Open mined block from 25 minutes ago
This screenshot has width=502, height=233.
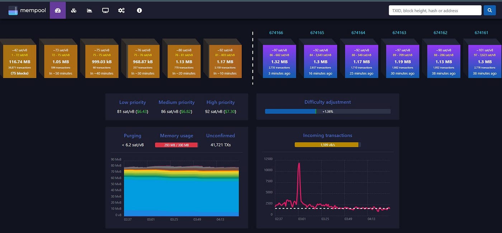361,61
